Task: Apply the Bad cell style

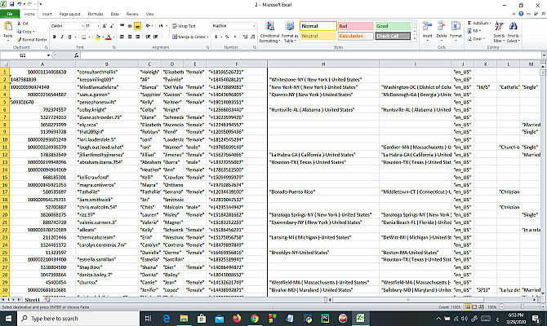Action: tap(355, 26)
